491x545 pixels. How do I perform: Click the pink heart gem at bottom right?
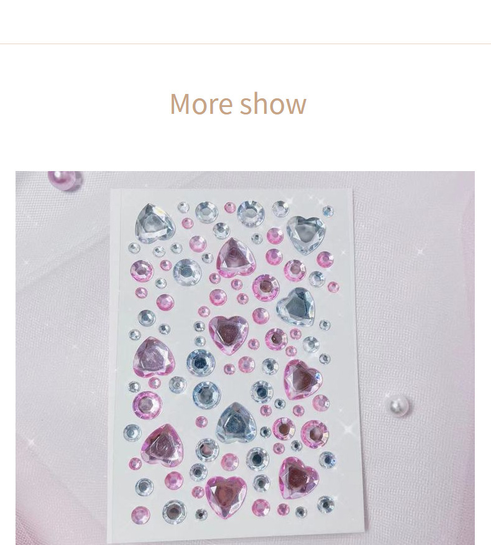point(298,478)
